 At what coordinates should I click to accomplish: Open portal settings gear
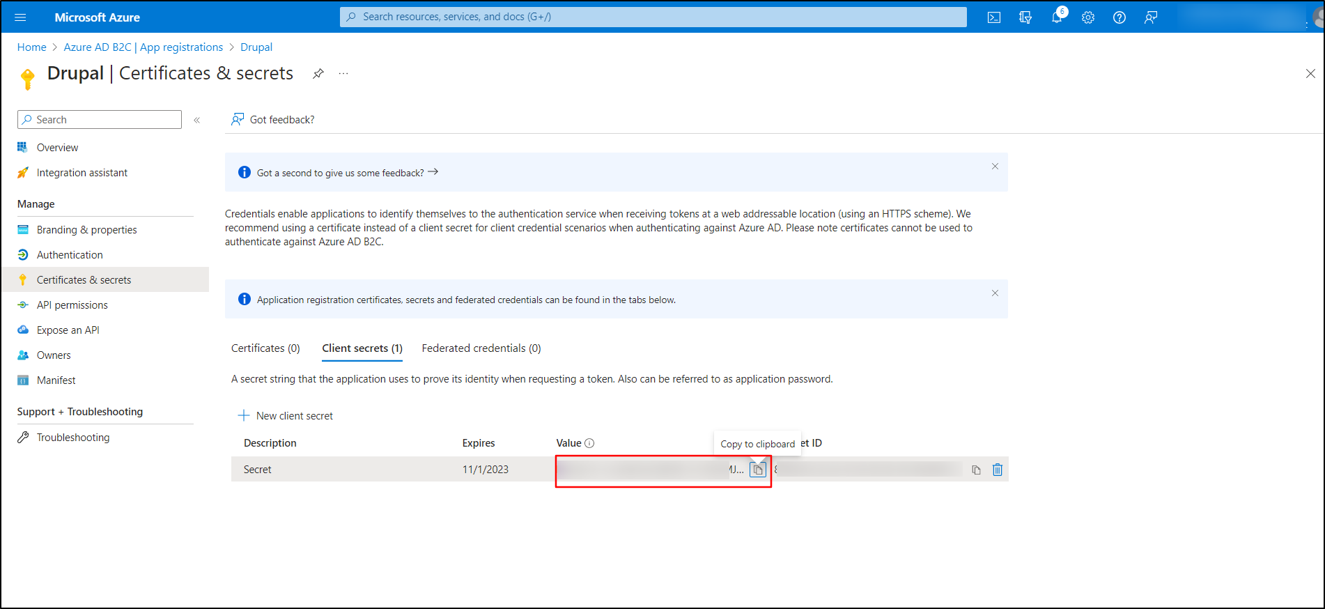(x=1088, y=17)
